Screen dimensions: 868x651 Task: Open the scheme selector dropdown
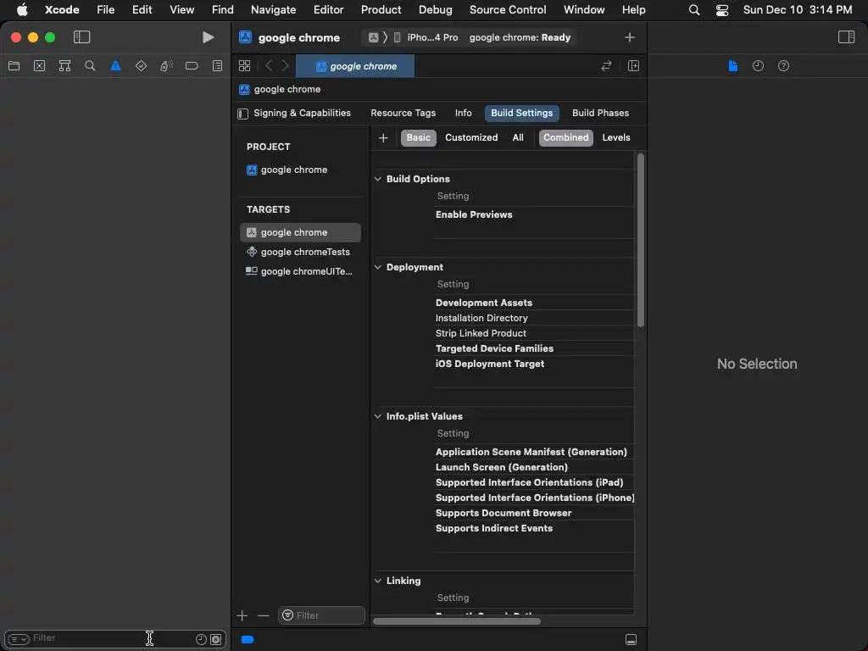pyautogui.click(x=373, y=37)
